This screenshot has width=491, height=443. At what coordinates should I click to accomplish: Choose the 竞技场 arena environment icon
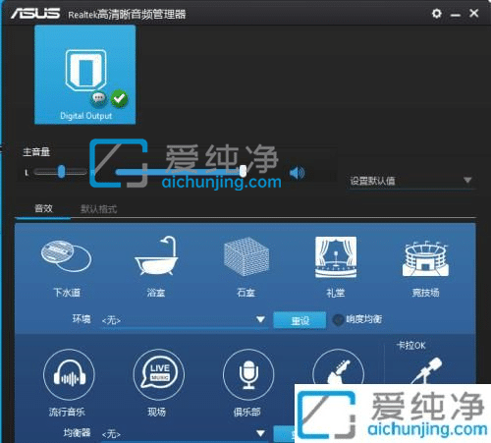pyautogui.click(x=425, y=258)
